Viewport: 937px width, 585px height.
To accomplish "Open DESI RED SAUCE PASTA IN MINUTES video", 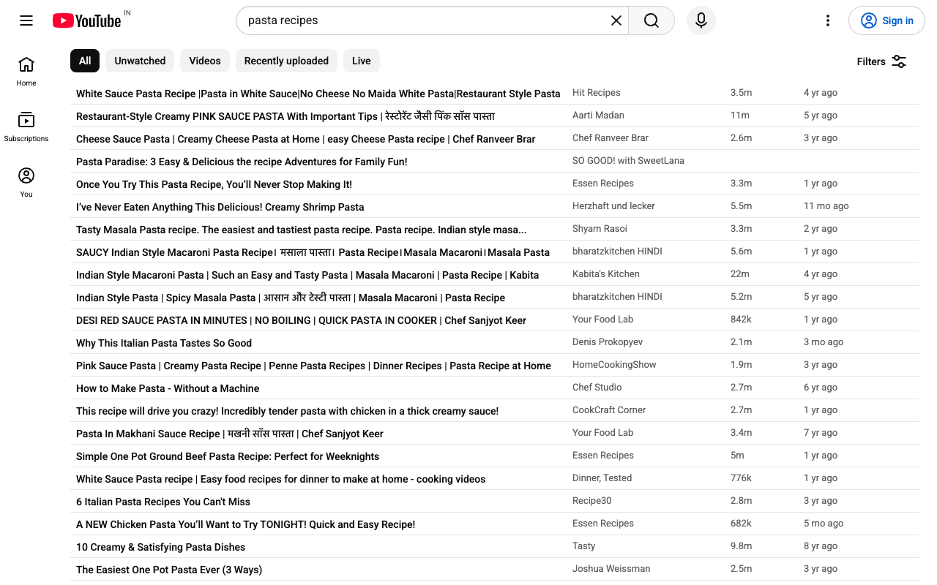I will (301, 320).
